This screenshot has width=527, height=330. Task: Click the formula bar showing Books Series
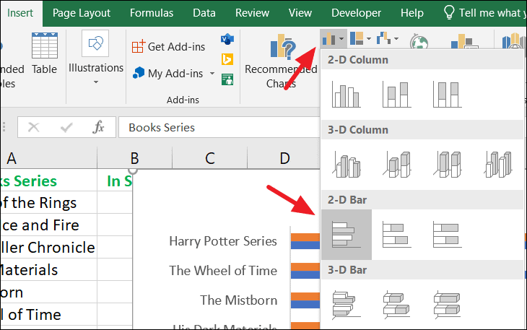point(219,127)
